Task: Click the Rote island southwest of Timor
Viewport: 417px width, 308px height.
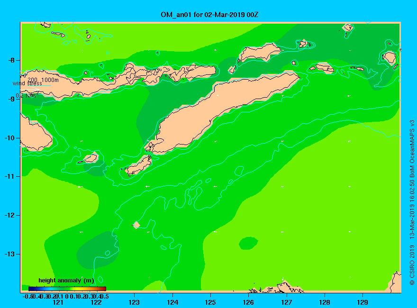Action: point(139,166)
